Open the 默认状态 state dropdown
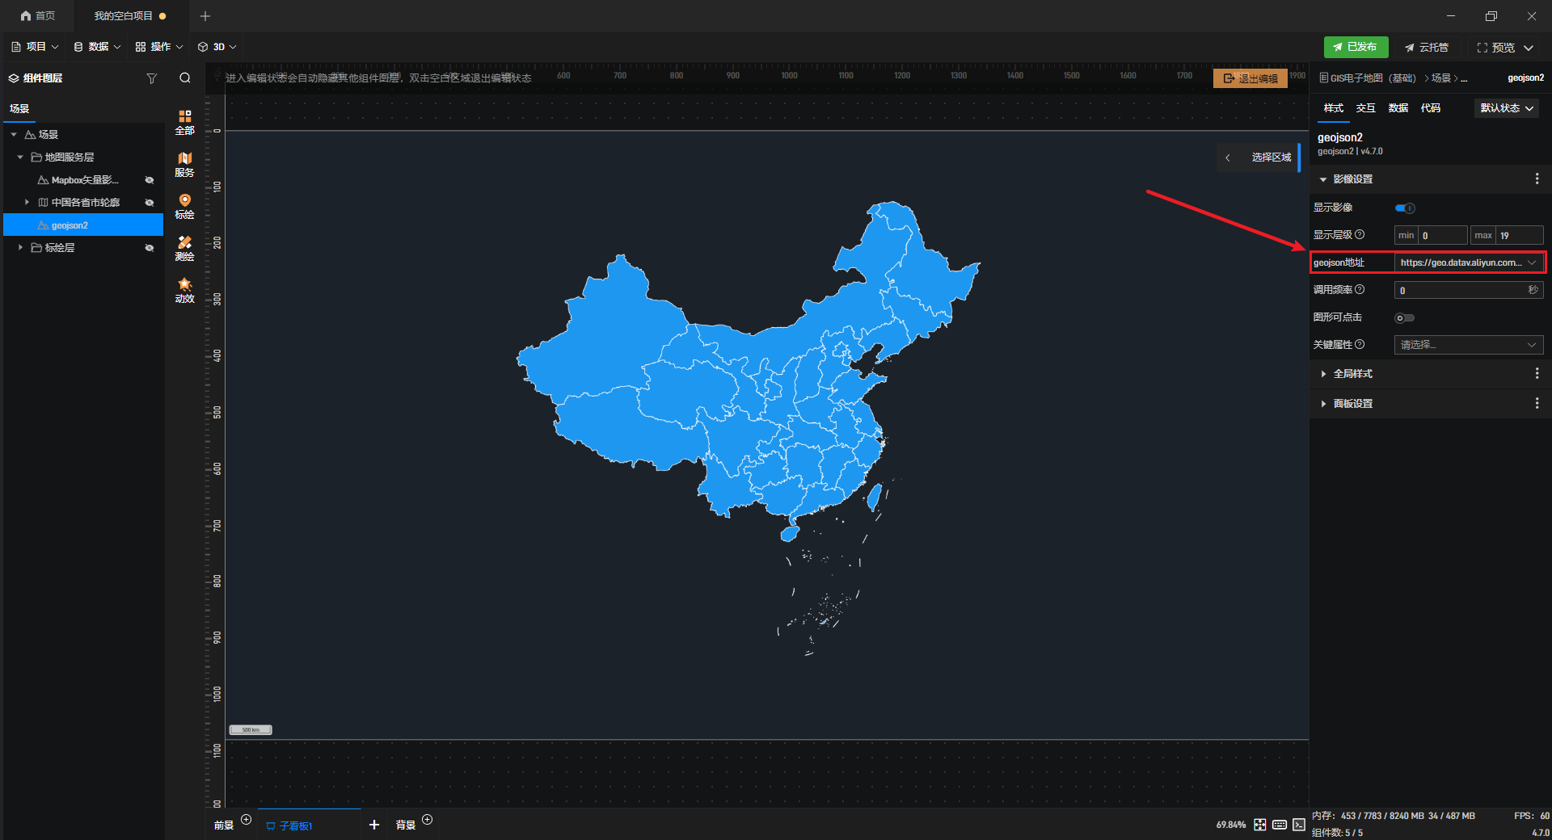 pyautogui.click(x=1506, y=108)
